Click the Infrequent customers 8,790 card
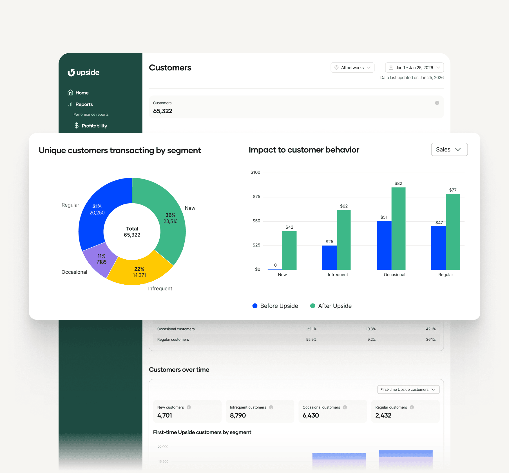The width and height of the screenshot is (509, 473). tap(260, 411)
